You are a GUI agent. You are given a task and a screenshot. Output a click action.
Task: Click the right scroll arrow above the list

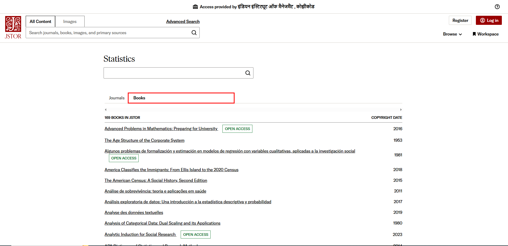[401, 110]
